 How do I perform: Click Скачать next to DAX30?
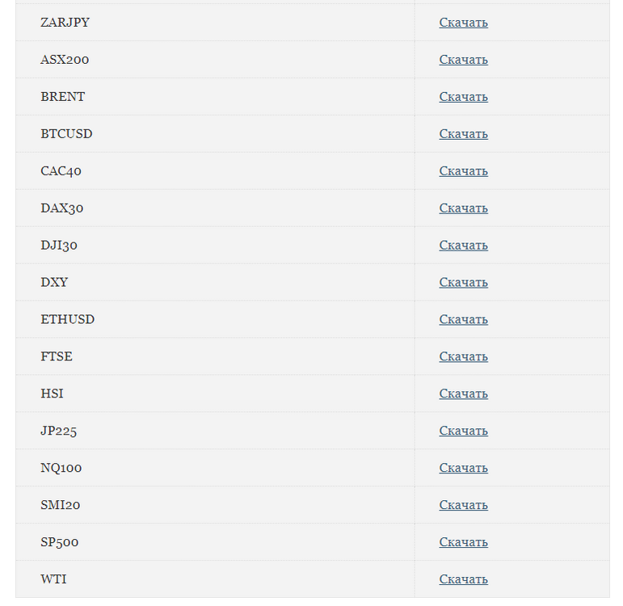[x=463, y=208]
